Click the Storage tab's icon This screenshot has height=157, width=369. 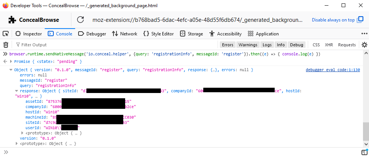(182, 34)
